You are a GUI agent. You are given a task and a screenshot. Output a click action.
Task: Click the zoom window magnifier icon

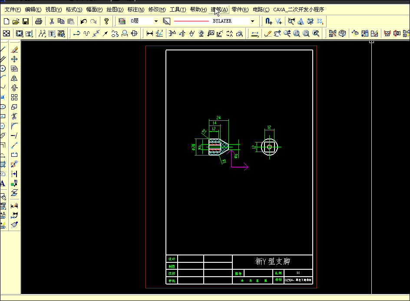tap(297, 33)
